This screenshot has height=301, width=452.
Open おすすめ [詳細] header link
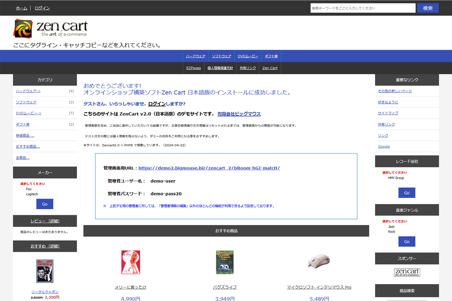pyautogui.click(x=45, y=246)
